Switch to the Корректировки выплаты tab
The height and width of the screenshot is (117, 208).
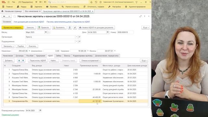(x=83, y=56)
